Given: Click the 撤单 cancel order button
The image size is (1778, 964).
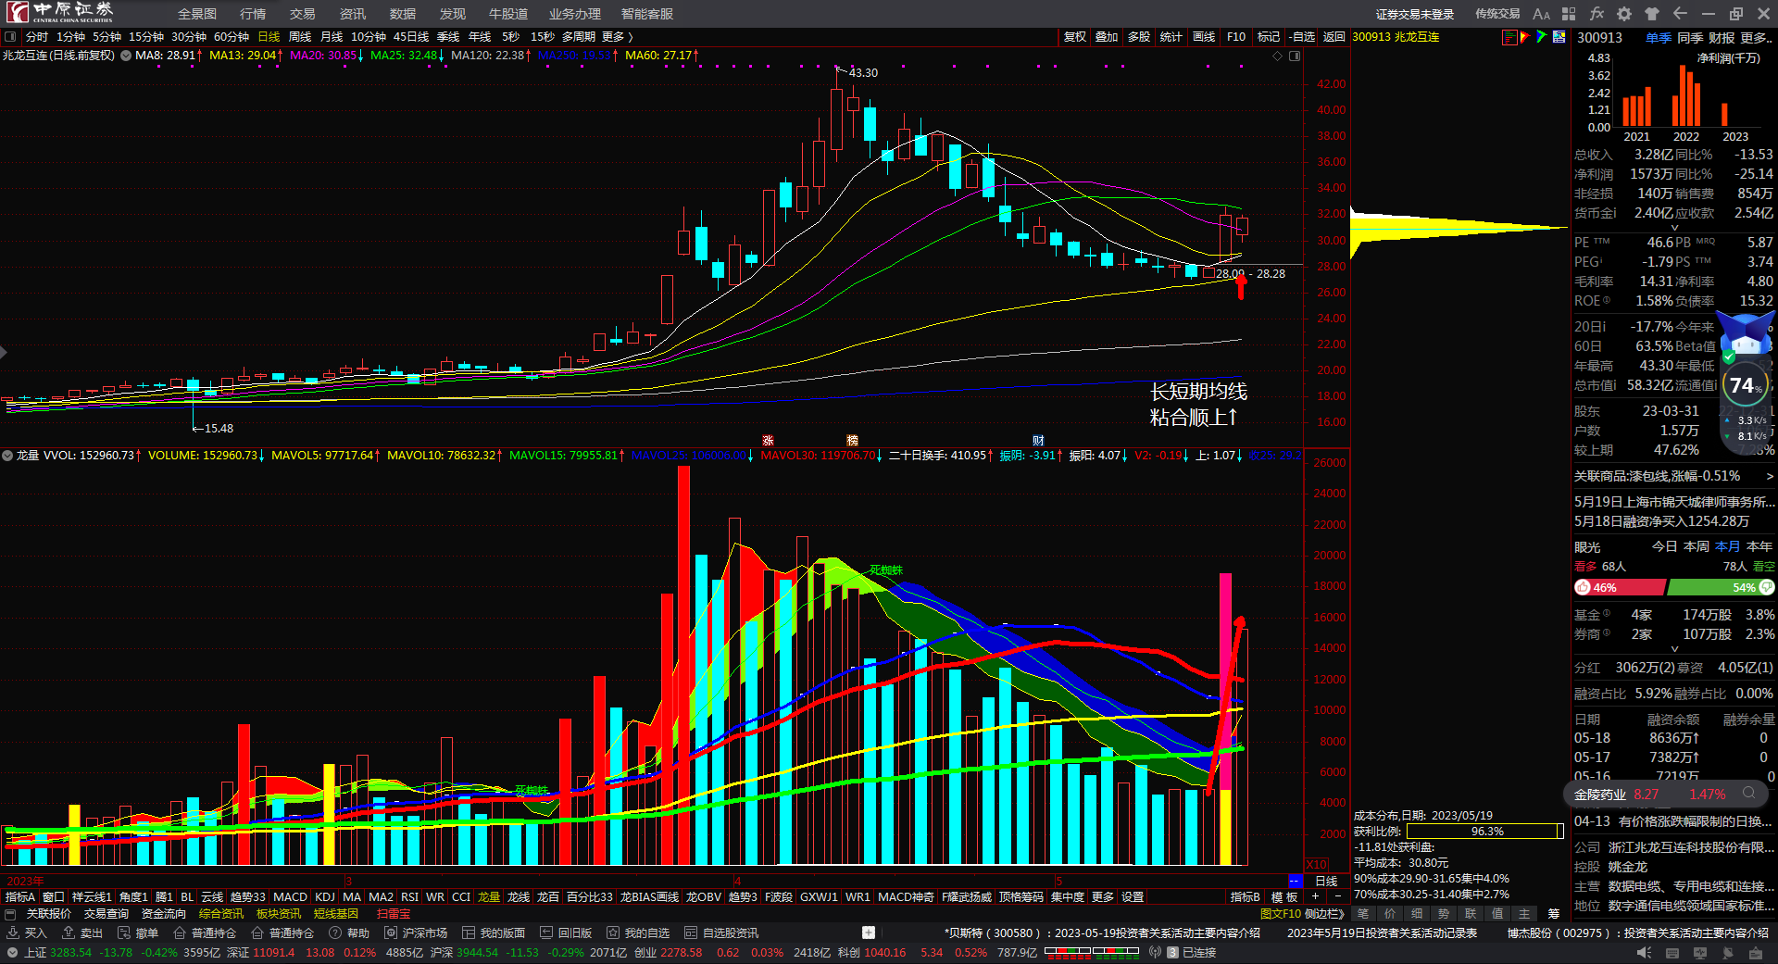Looking at the screenshot, I should coord(137,933).
